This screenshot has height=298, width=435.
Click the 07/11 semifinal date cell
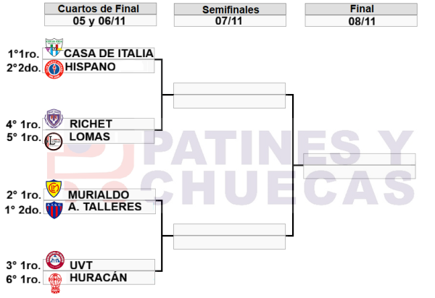(x=229, y=21)
